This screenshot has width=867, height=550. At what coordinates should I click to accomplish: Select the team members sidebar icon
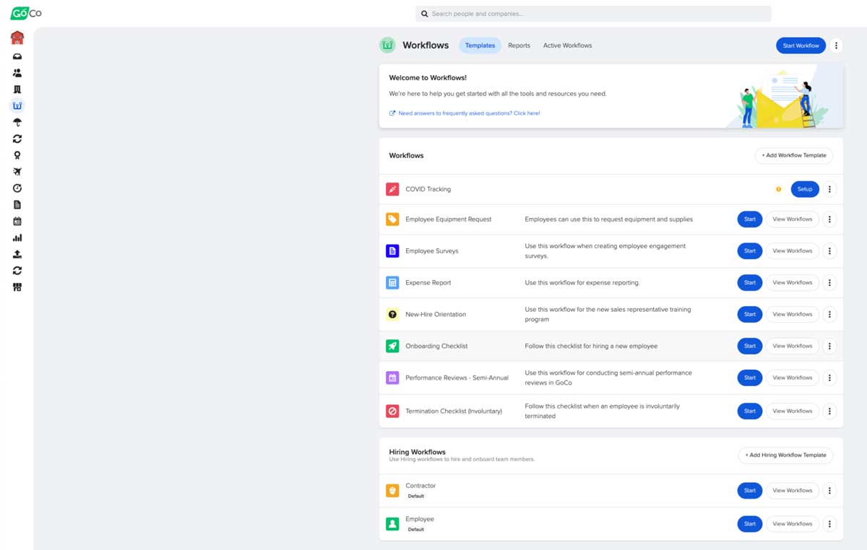click(x=17, y=72)
